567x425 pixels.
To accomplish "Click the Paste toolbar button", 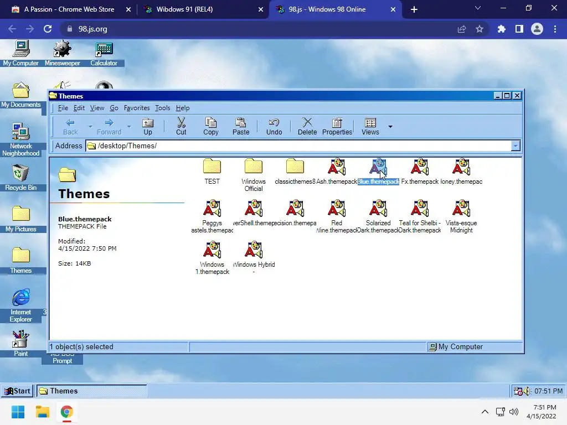I will coord(241,127).
